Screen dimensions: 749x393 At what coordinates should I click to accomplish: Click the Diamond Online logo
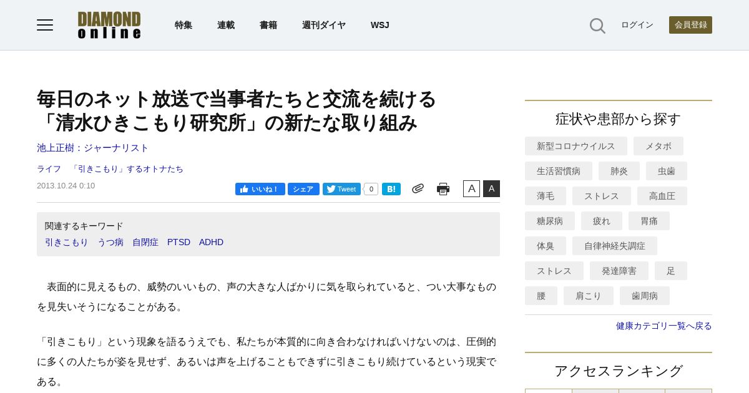pos(109,25)
